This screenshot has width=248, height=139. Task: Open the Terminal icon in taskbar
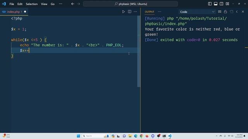click(164, 136)
